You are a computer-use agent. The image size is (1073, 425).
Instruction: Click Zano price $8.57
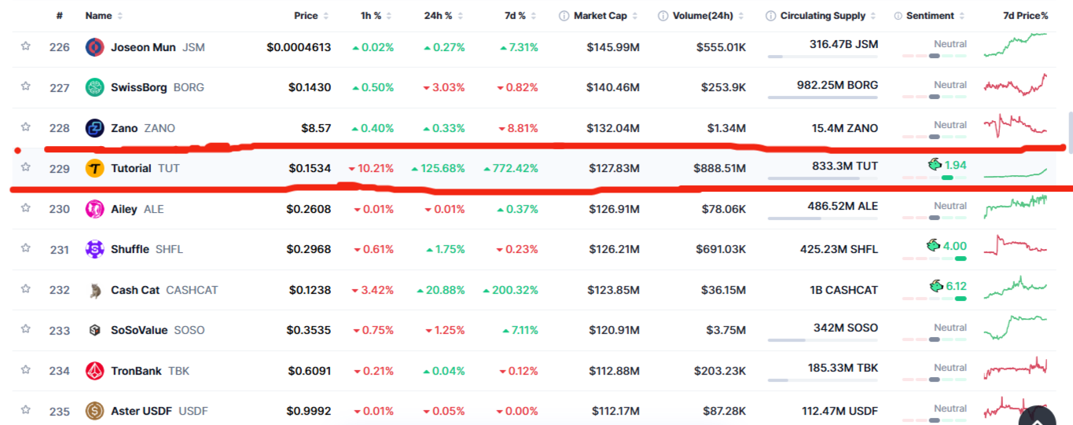coord(316,128)
